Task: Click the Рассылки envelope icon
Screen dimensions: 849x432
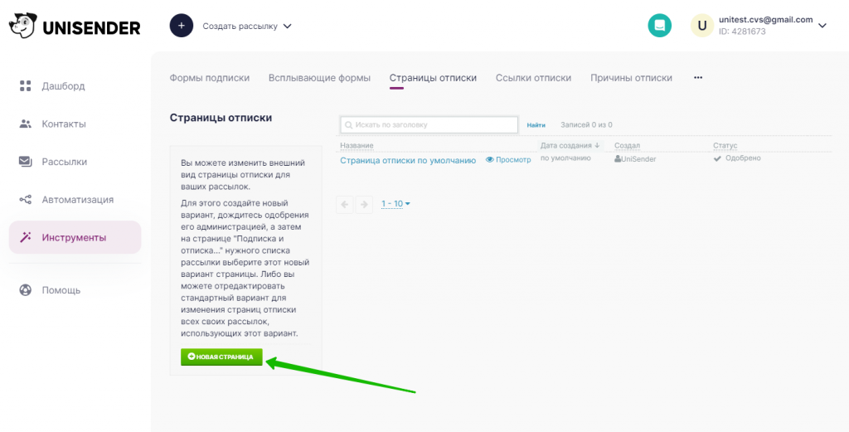Action: [x=26, y=162]
